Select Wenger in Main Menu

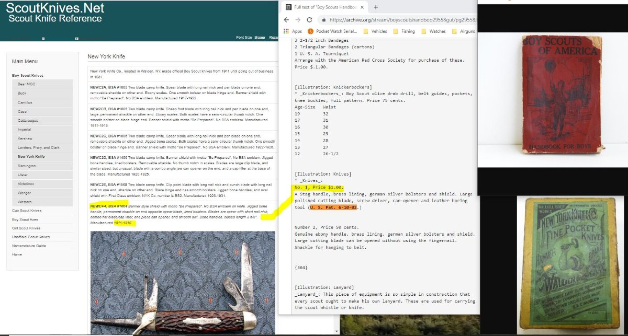pyautogui.click(x=42, y=193)
